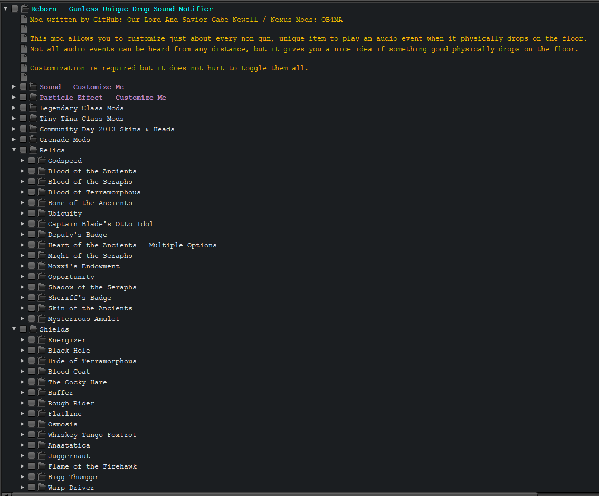
Task: Tick the checkbox for Blood of the Seraphs
Action: point(32,182)
